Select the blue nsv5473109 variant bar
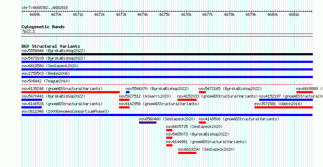Image resolution: width=323 pixels, height=167 pixels. point(167,62)
